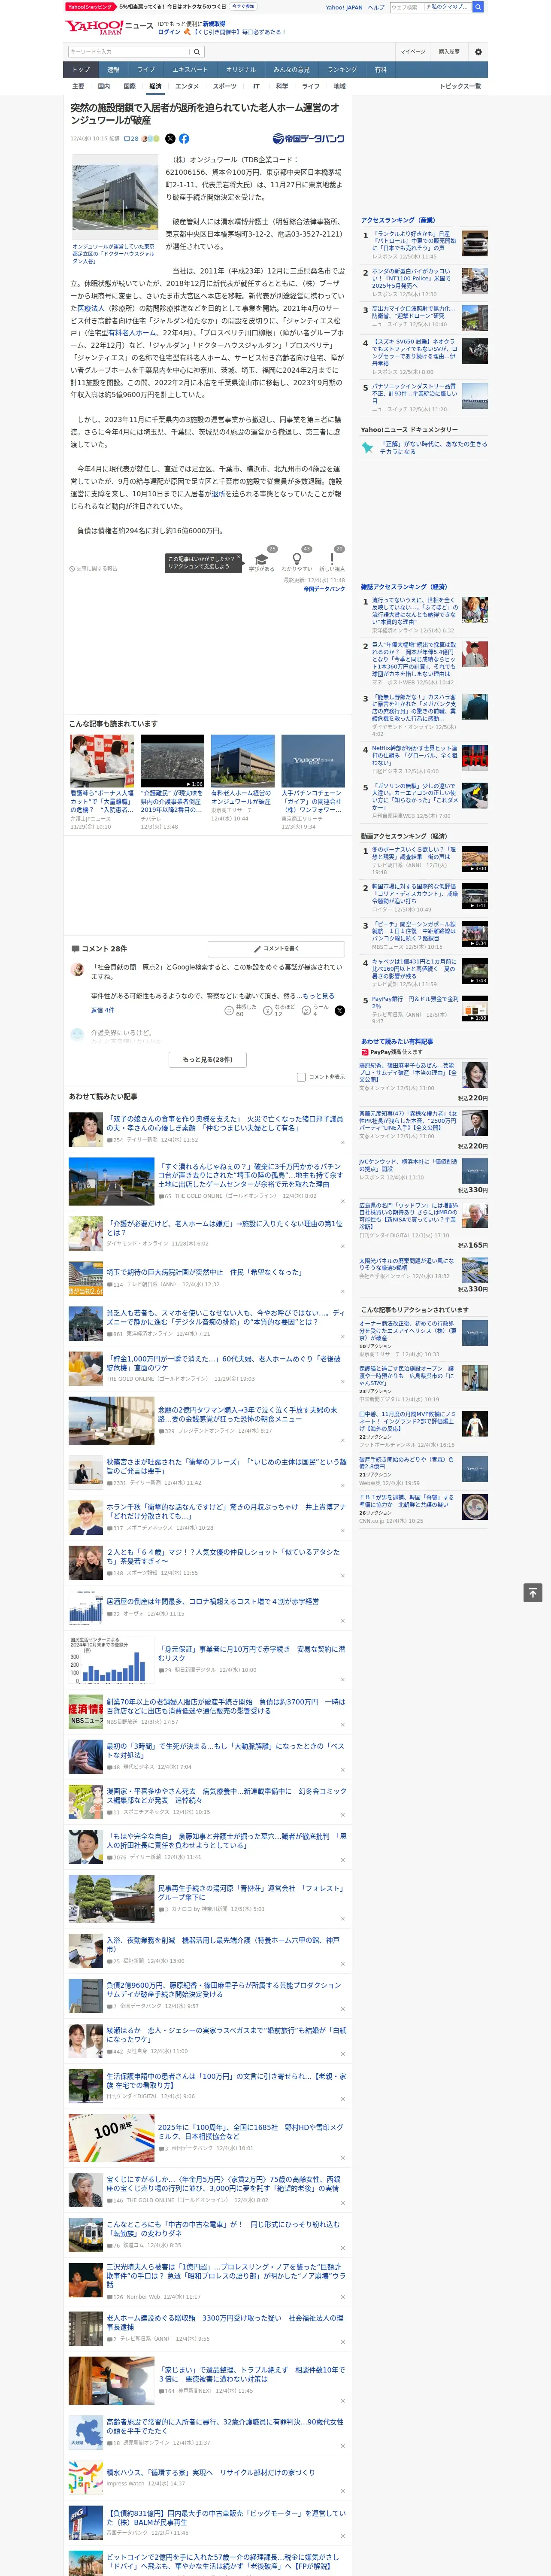Screen dimensions: 551x2576
Task: Open the 居酒屋の倒産は年間最多 article
Action: (x=212, y=1601)
